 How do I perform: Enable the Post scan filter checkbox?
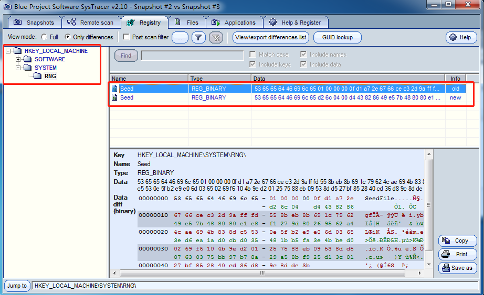pyautogui.click(x=126, y=37)
